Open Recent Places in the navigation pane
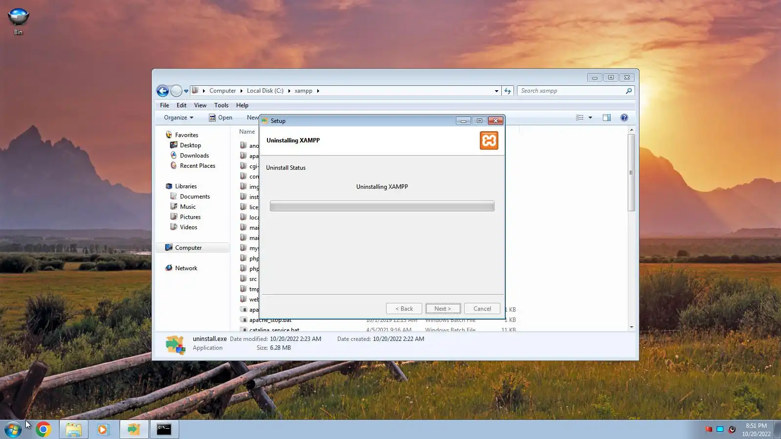Viewport: 781px width, 439px height. click(197, 166)
